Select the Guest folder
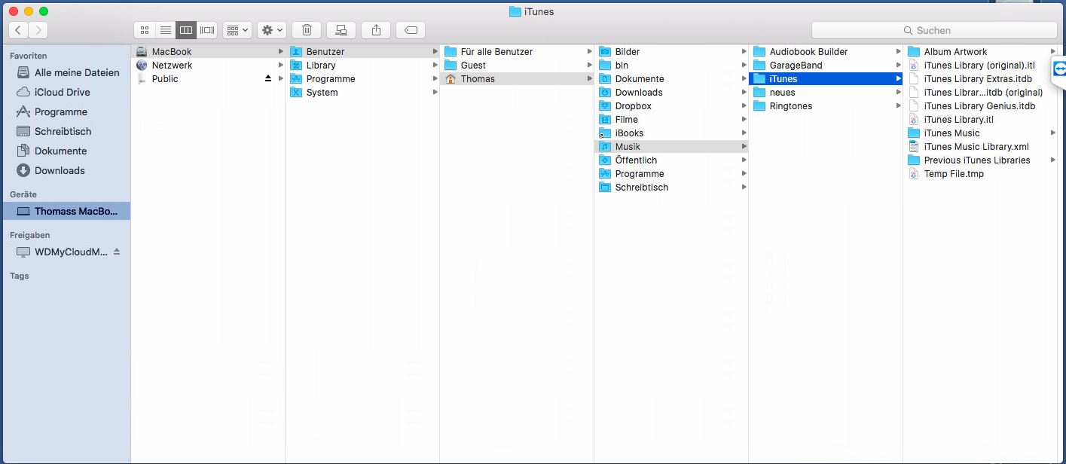The width and height of the screenshot is (1066, 464). click(x=517, y=65)
